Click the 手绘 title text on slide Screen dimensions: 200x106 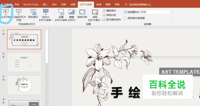click(126, 92)
